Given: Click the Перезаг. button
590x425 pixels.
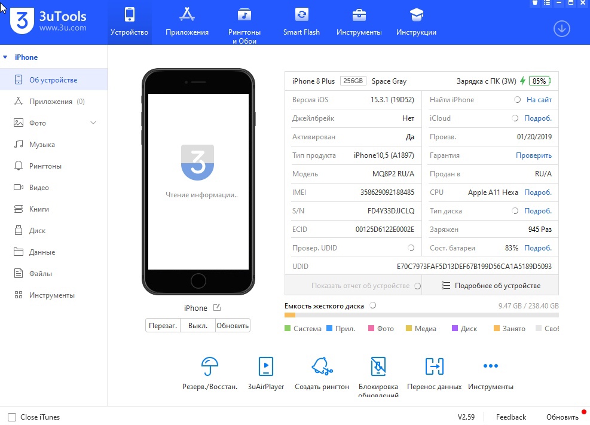Looking at the screenshot, I should click(163, 326).
